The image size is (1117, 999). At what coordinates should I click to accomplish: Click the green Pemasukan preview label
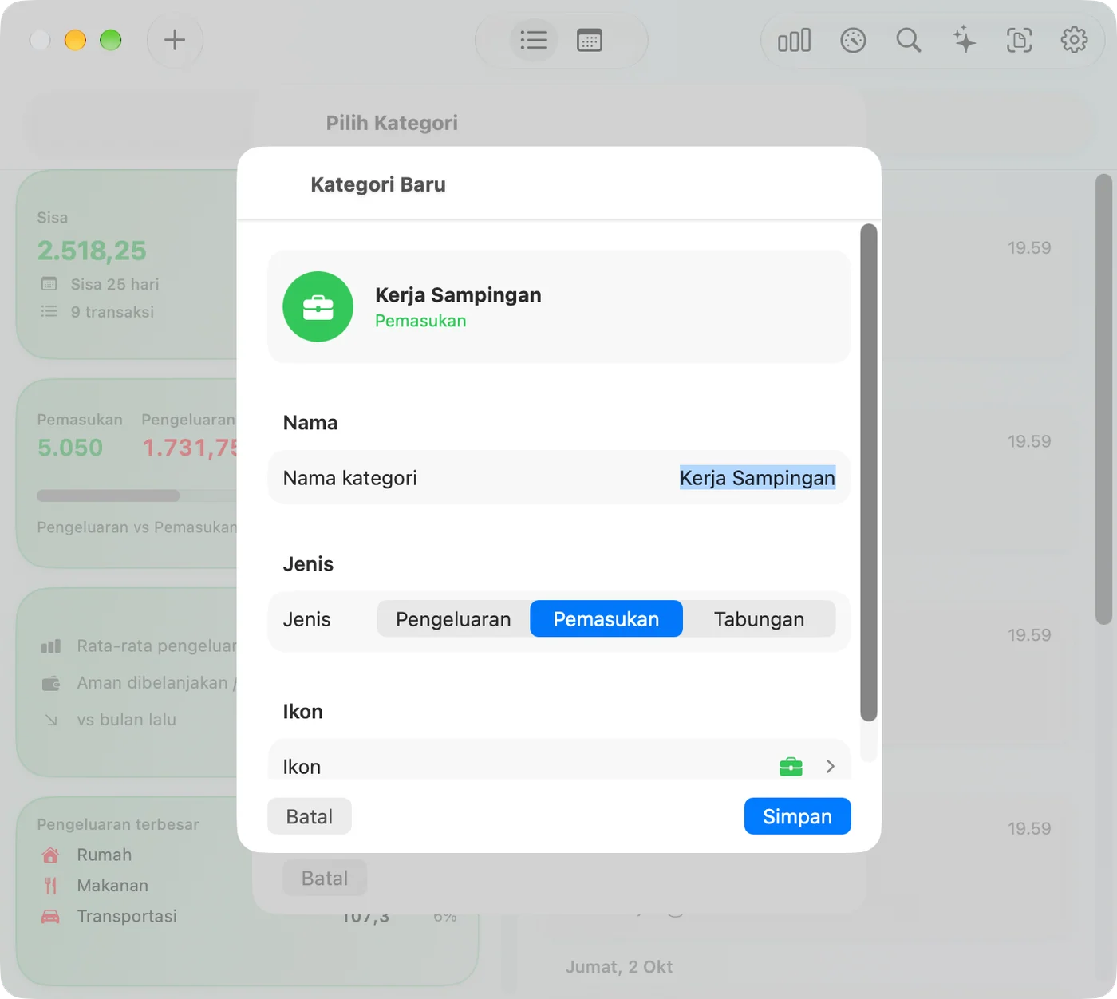[x=420, y=321]
